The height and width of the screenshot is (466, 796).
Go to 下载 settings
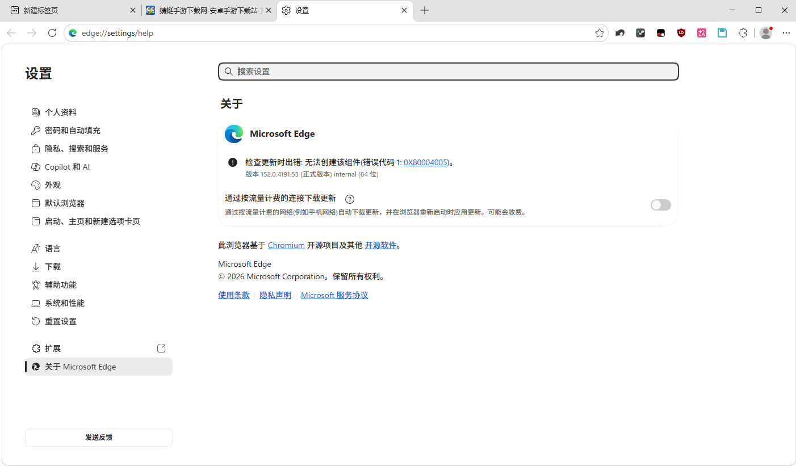click(99, 267)
